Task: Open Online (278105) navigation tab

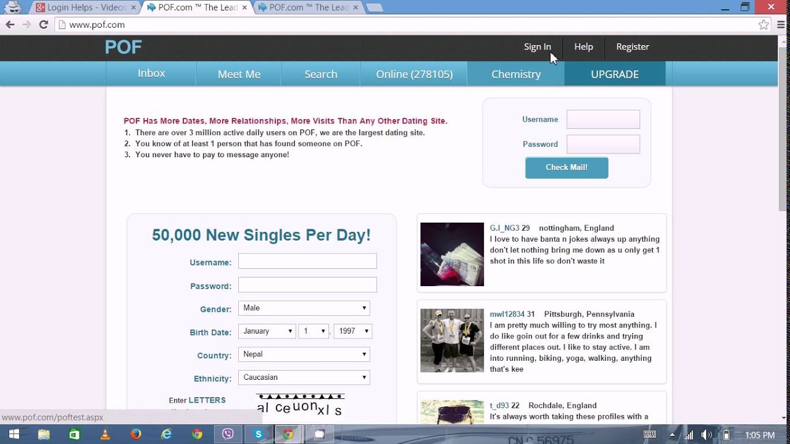Action: 414,73
